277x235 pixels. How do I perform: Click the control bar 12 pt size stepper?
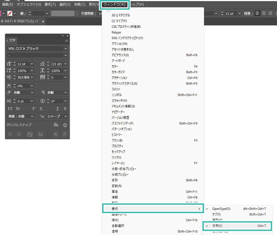(222, 13)
